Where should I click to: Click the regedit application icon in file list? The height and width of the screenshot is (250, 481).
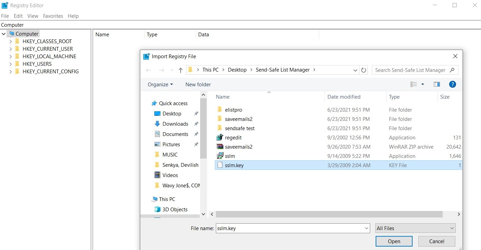pyautogui.click(x=220, y=137)
